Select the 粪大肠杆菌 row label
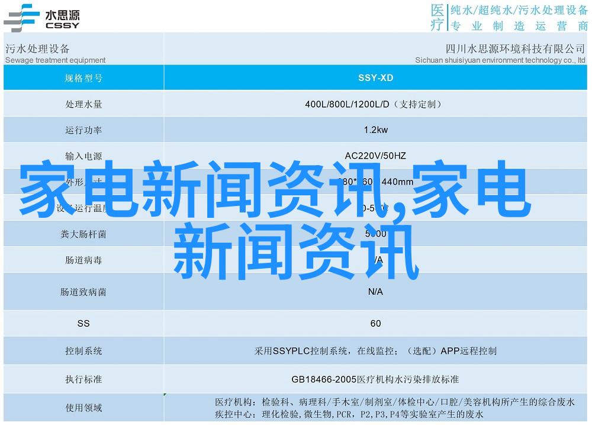The image size is (592, 425). coord(83,234)
